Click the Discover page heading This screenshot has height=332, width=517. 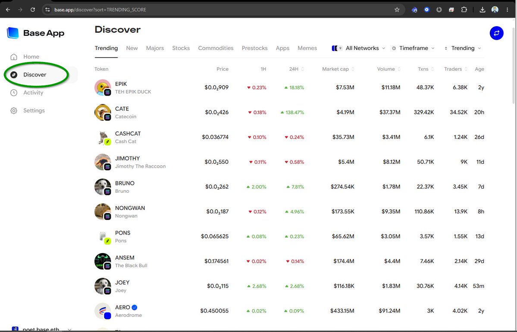click(x=118, y=30)
